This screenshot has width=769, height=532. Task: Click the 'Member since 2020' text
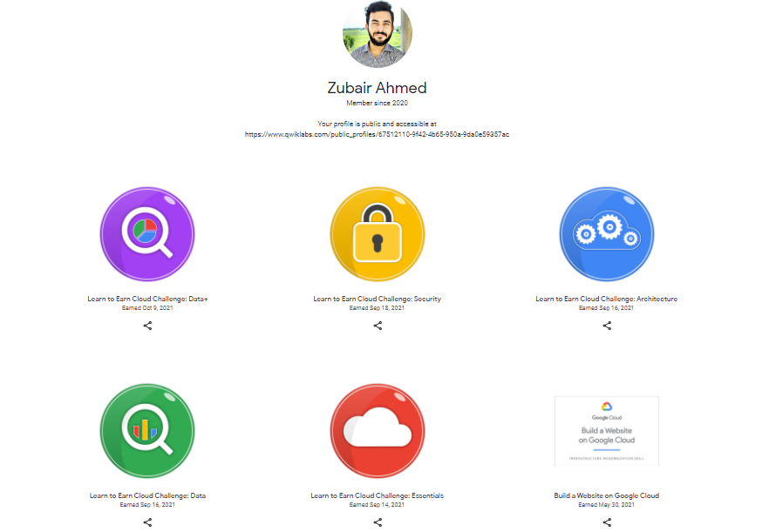point(378,103)
